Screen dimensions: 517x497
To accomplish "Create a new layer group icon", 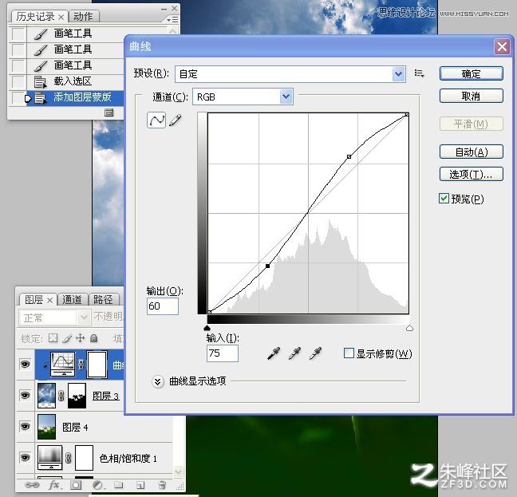I will tap(118, 484).
